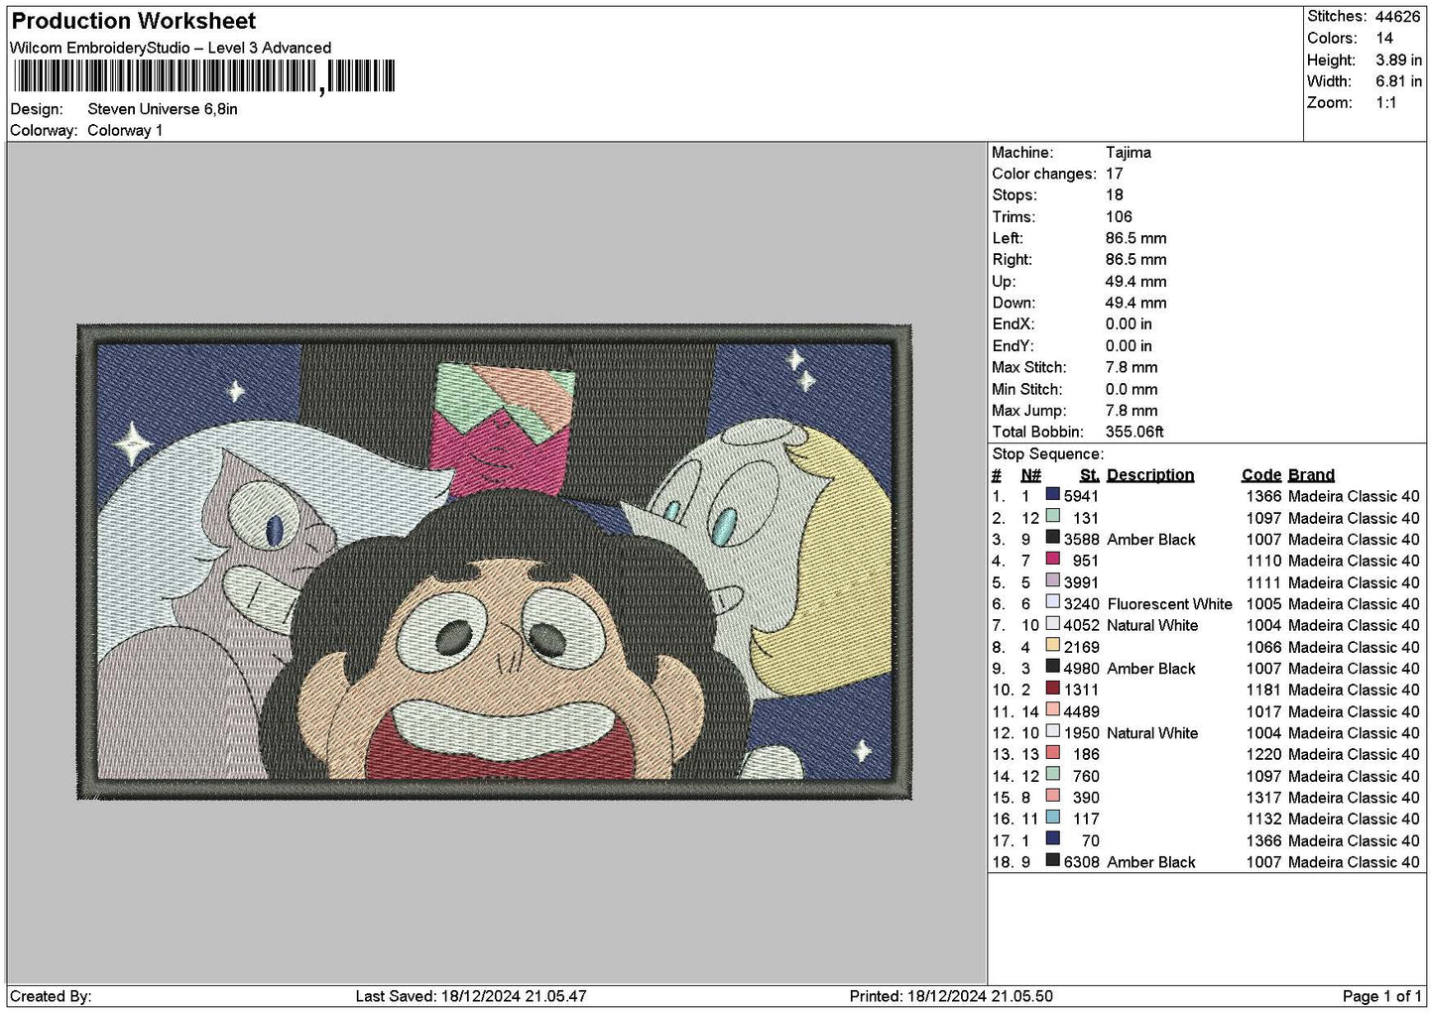Click the Left value 86.5 mm
Viewport: 1433px width, 1013px height.
pyautogui.click(x=1136, y=238)
